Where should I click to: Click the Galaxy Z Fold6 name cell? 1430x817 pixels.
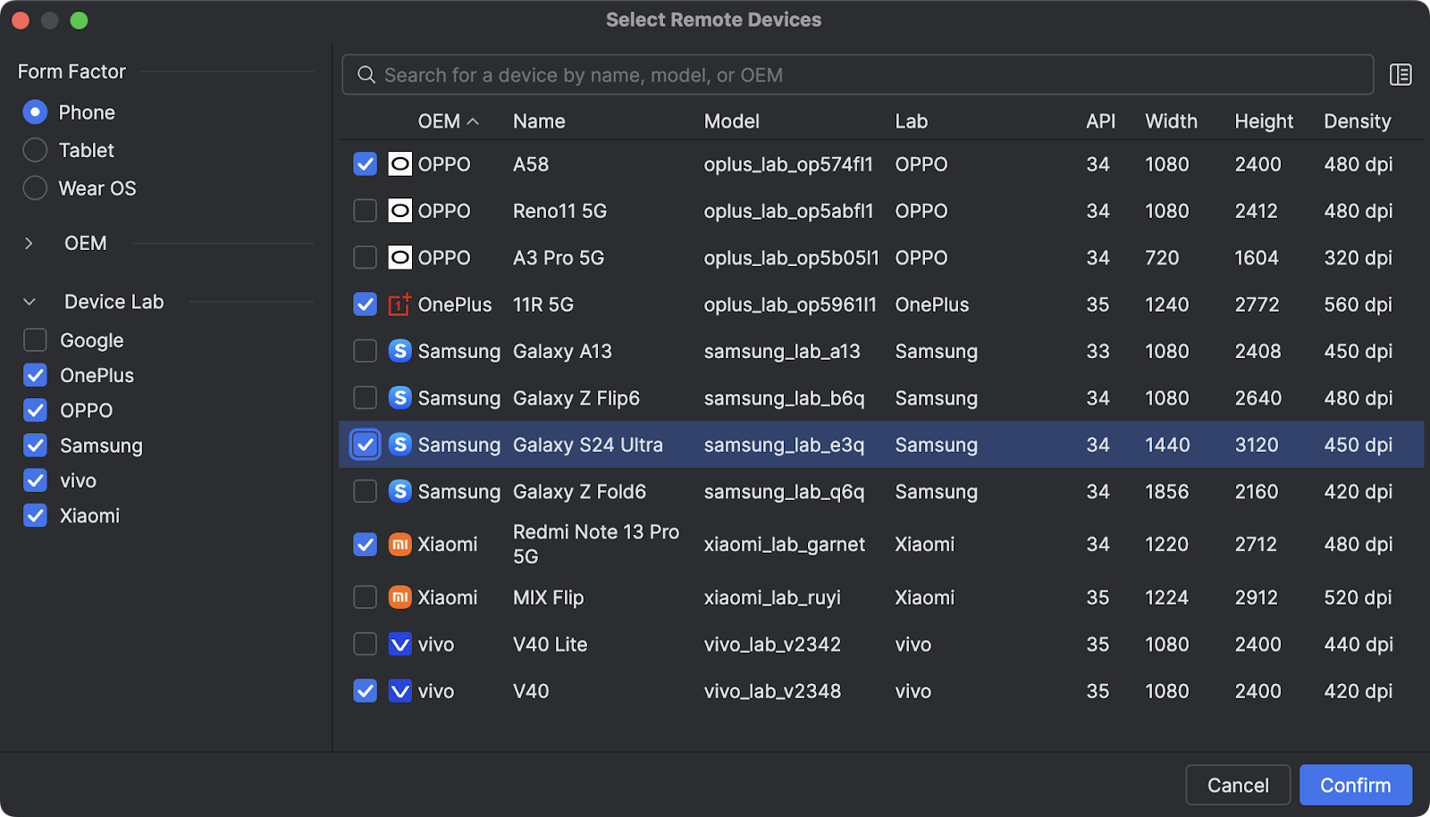[579, 492]
